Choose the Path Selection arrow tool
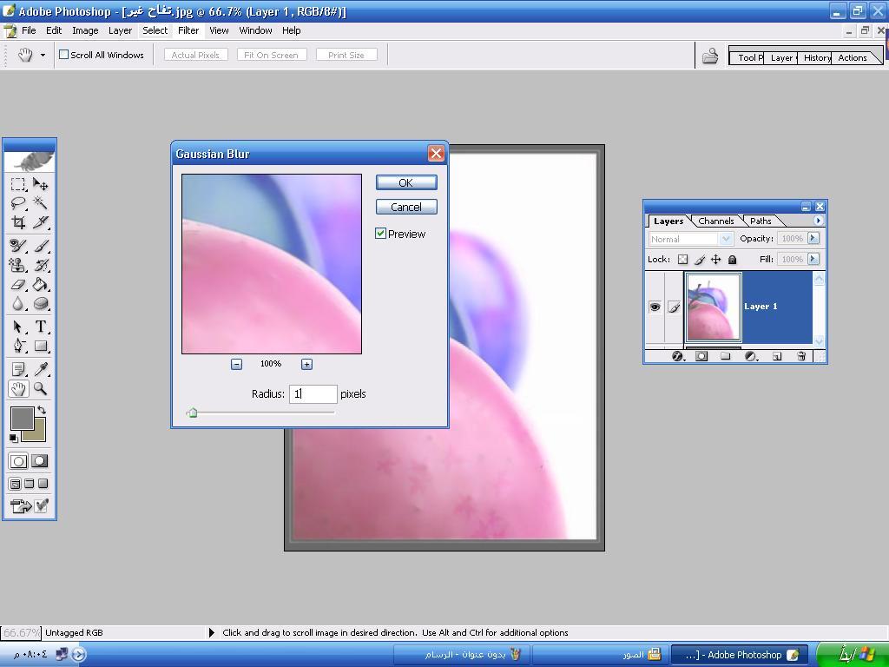 18,327
